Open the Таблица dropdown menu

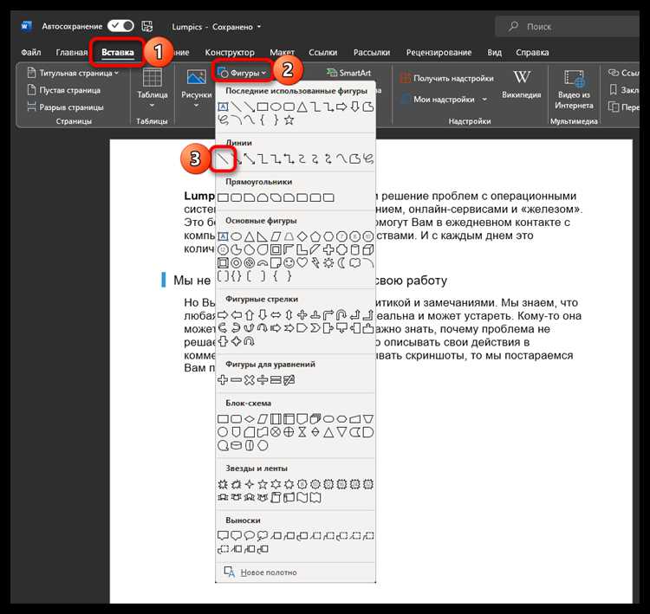pos(153,88)
